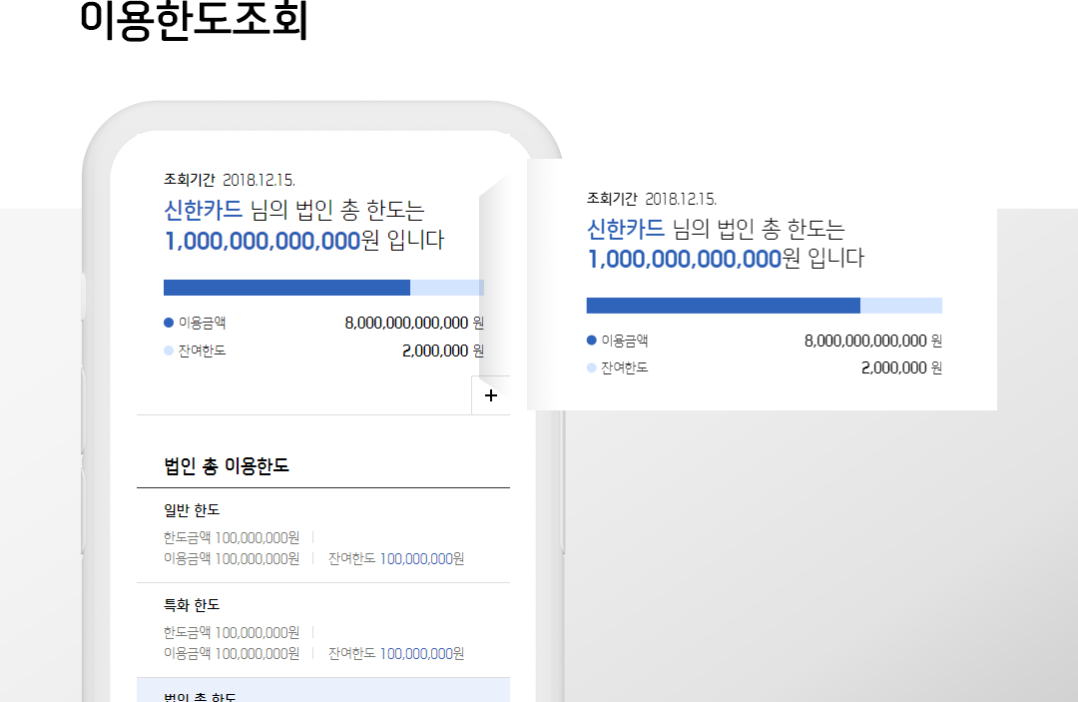
Task: Expand details with the plus button
Action: pyautogui.click(x=491, y=395)
